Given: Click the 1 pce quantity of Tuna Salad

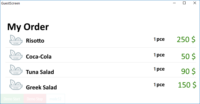Looking at the screenshot, I should tap(159, 69).
